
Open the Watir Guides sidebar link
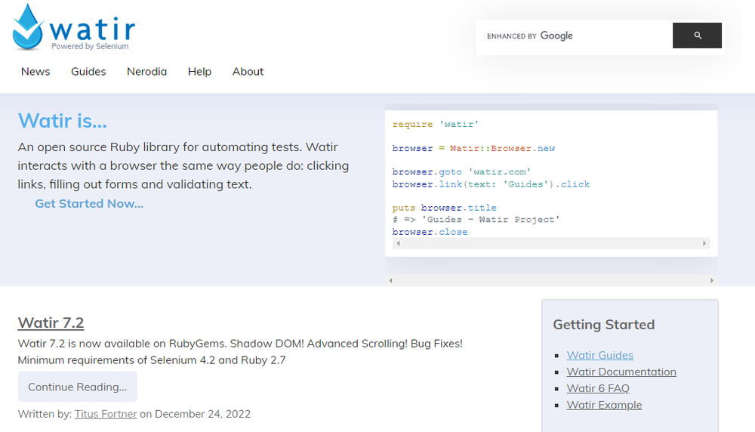click(599, 355)
